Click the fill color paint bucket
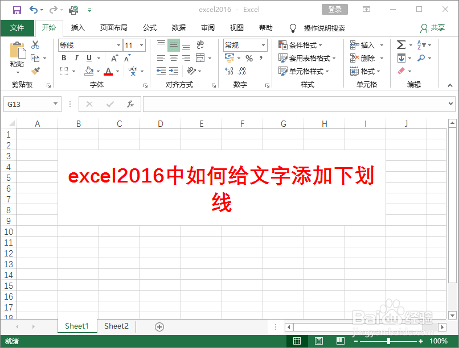 coord(89,71)
